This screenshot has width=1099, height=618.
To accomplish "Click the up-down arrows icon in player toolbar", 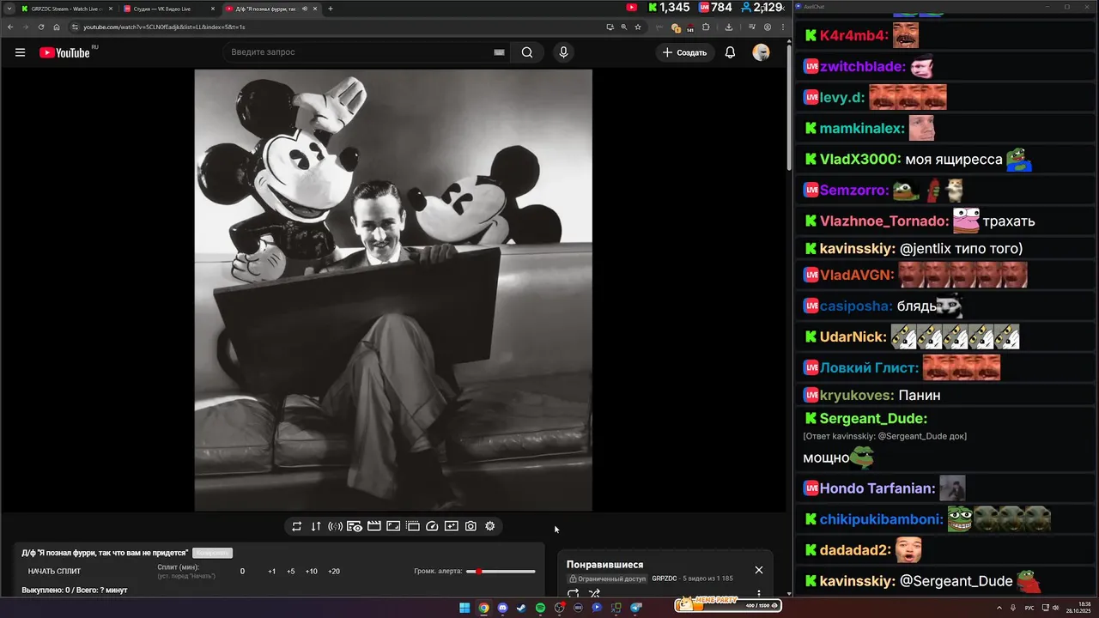I will click(316, 526).
